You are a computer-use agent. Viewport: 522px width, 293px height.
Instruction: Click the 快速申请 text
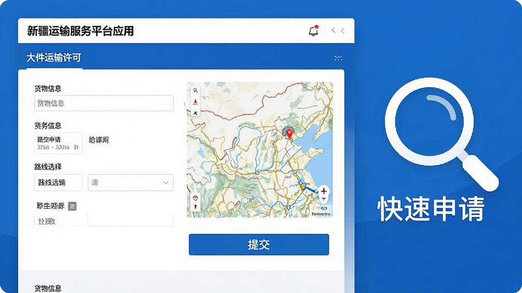[x=431, y=209]
